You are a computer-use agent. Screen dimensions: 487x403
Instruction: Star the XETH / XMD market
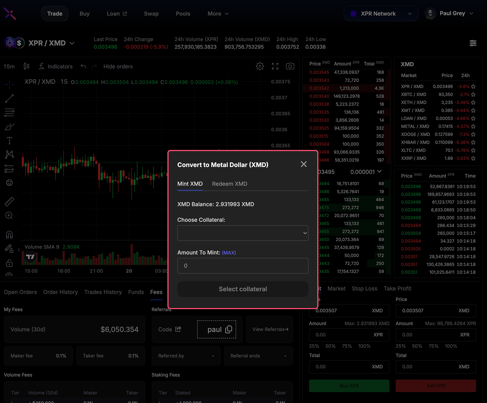coord(473,102)
